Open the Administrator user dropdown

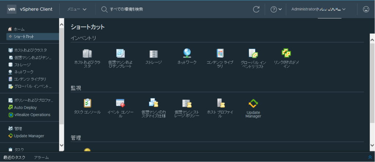coord(319,9)
